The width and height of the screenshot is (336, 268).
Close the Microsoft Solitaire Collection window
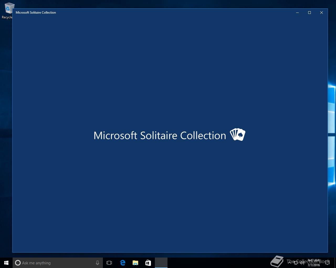[322, 13]
